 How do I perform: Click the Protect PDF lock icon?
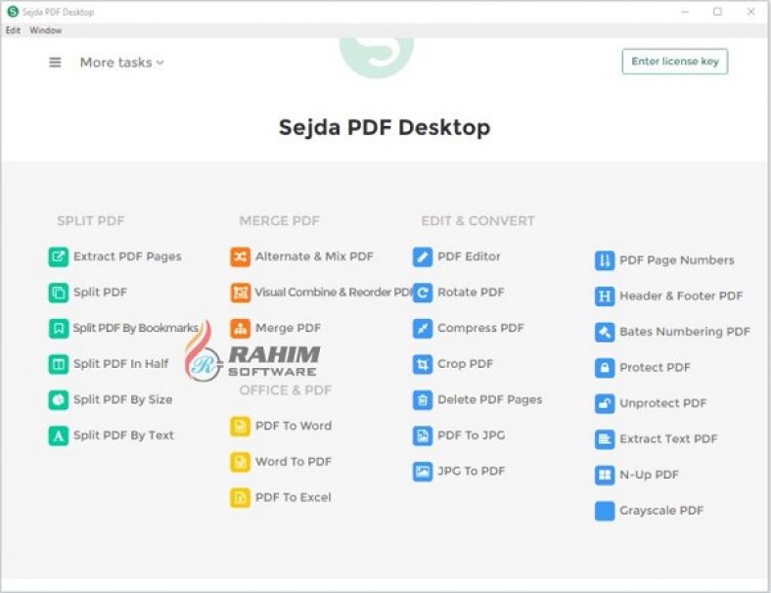tap(605, 368)
